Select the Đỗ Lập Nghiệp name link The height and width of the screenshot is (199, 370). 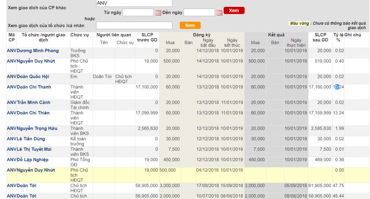(33, 160)
